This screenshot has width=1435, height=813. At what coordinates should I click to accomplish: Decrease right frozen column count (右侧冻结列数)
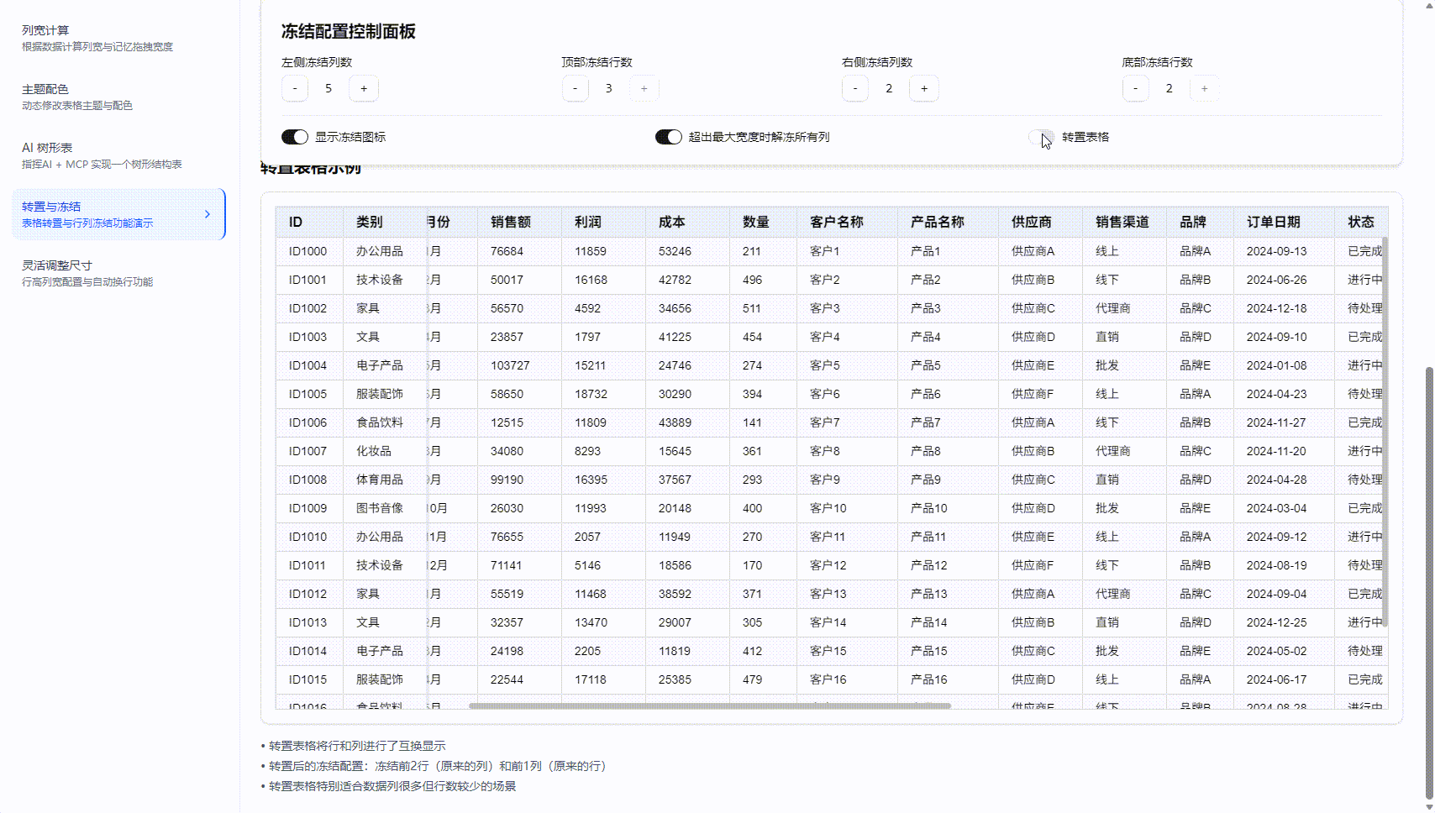point(855,88)
